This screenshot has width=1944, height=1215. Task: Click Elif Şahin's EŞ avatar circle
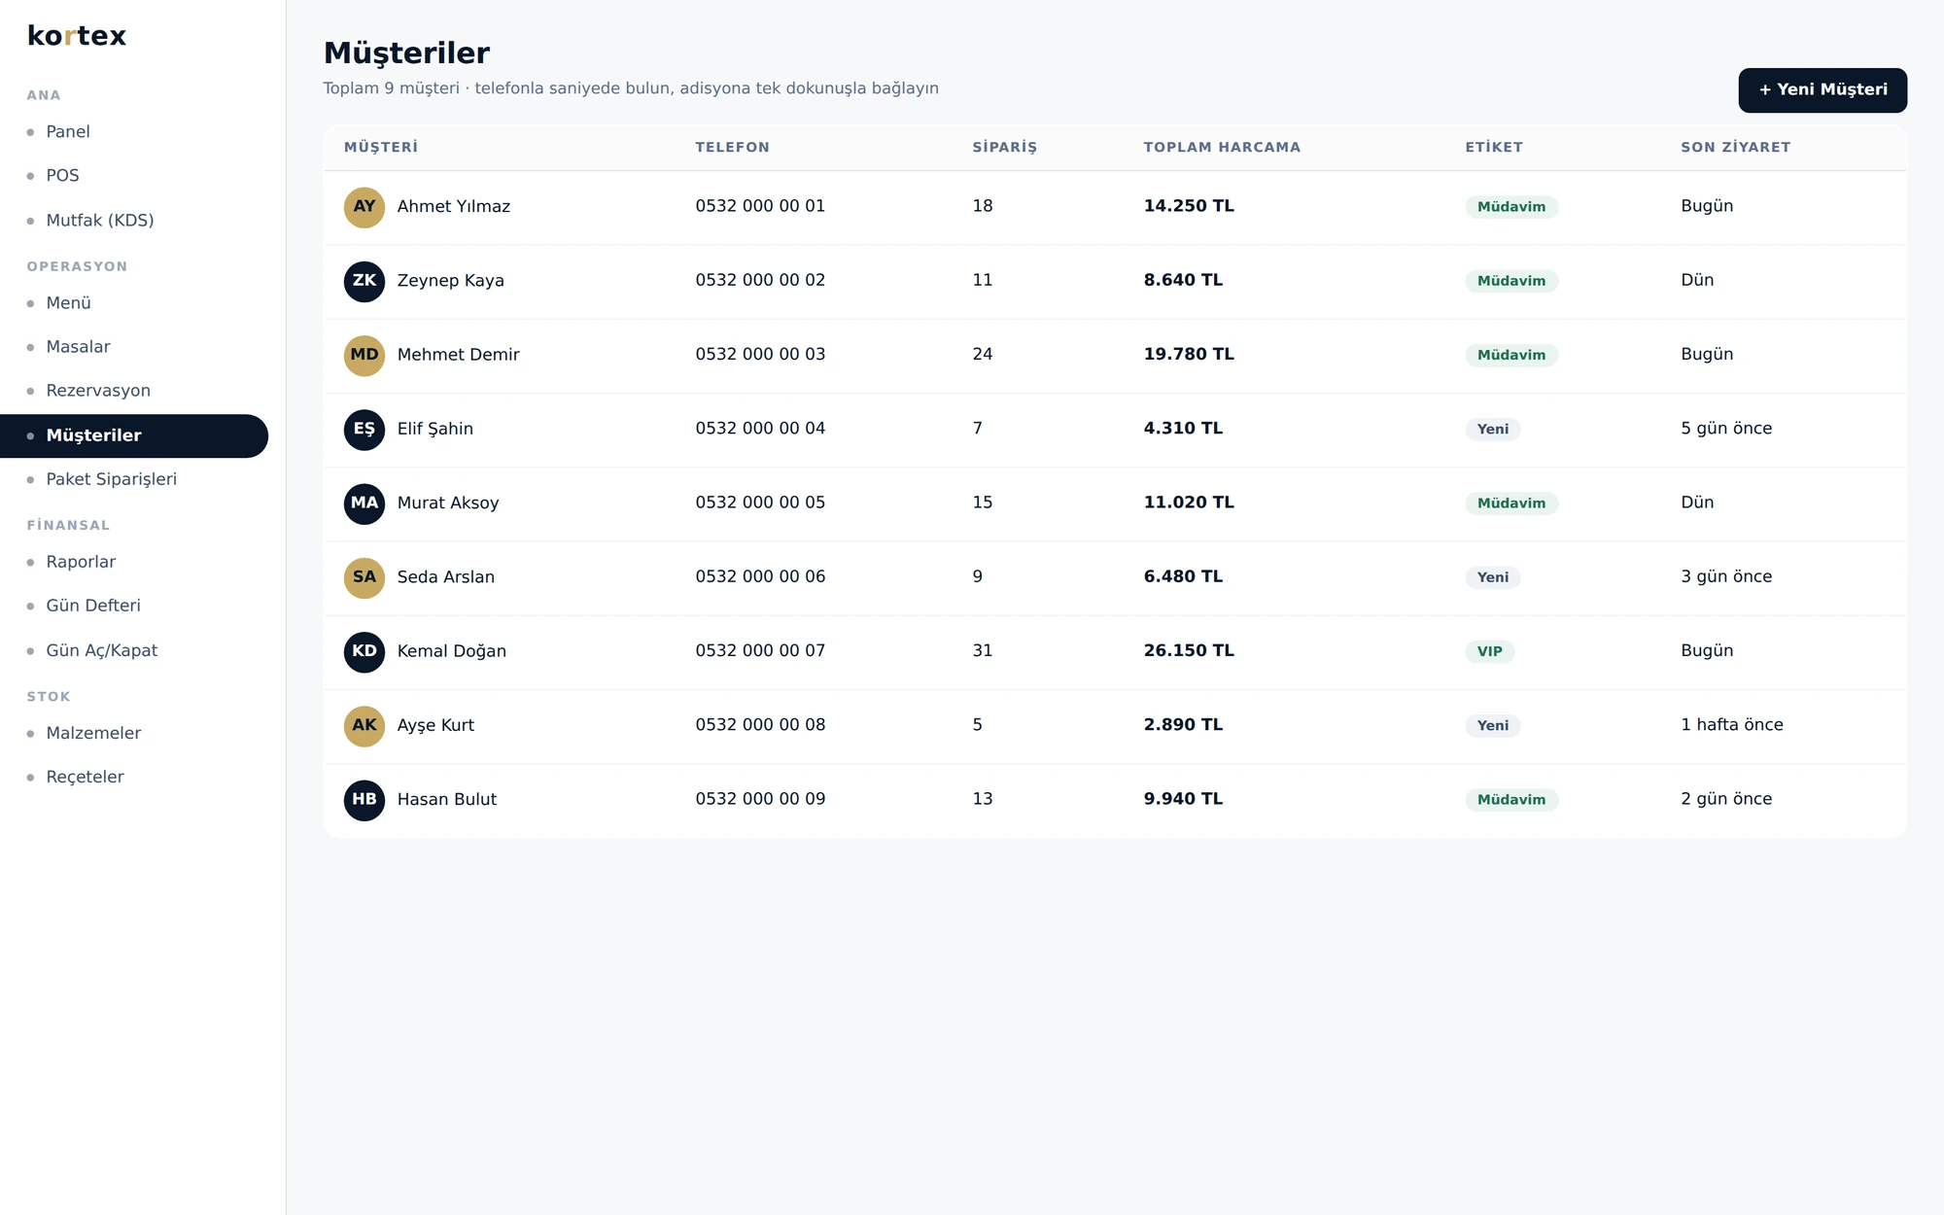click(x=364, y=429)
